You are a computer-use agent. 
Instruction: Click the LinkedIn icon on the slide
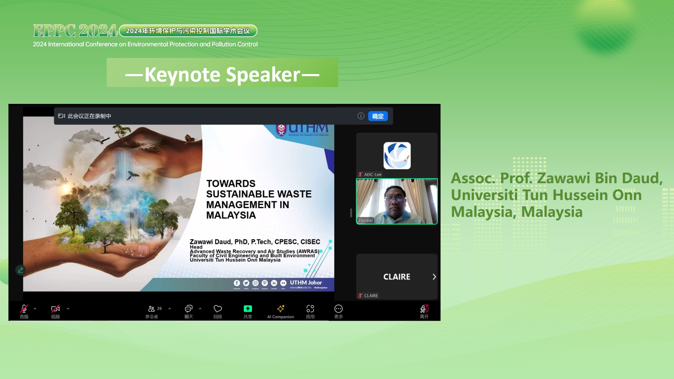[274, 283]
